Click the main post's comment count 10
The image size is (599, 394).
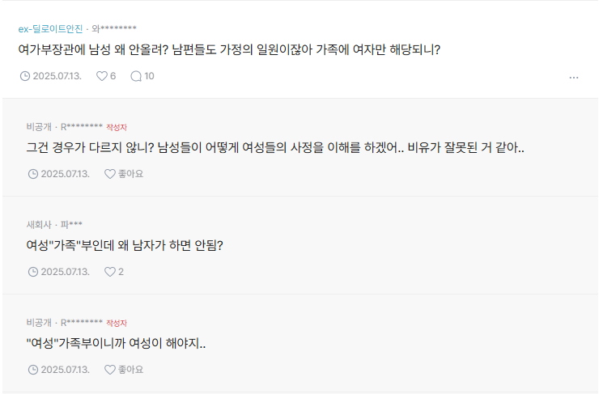[x=150, y=76]
